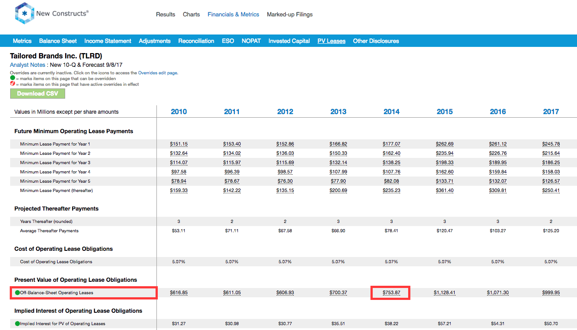The image size is (577, 330).
Task: Open the Reconciliation tab
Action: (196, 41)
